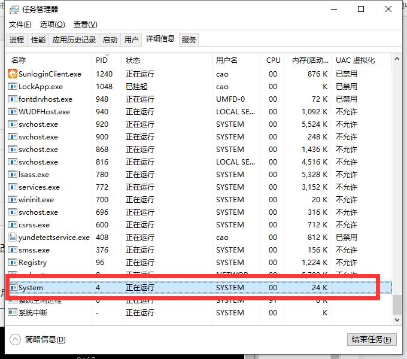Viewport: 407px width, 359px height.
Task: Open the 文件(F) menu
Action: [20, 25]
